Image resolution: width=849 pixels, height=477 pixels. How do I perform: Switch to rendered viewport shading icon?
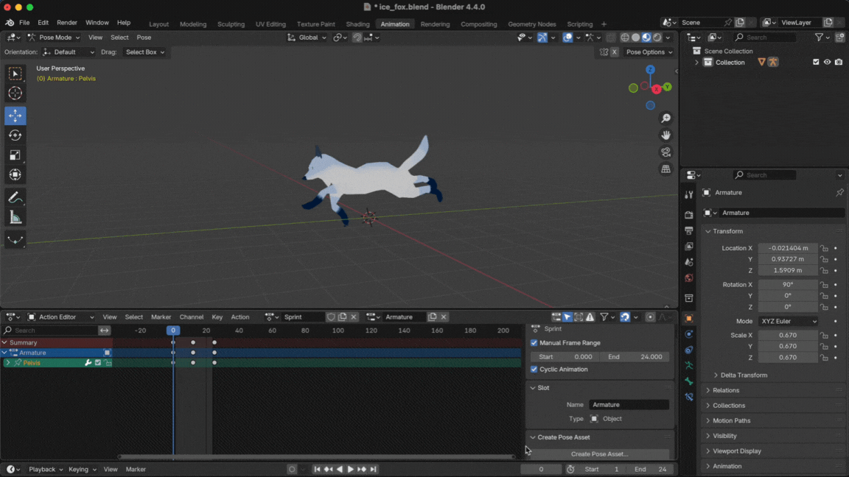coord(657,38)
